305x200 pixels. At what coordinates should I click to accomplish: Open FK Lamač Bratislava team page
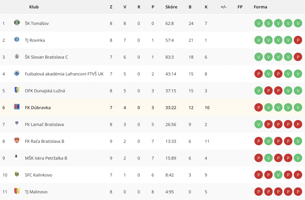click(x=44, y=124)
